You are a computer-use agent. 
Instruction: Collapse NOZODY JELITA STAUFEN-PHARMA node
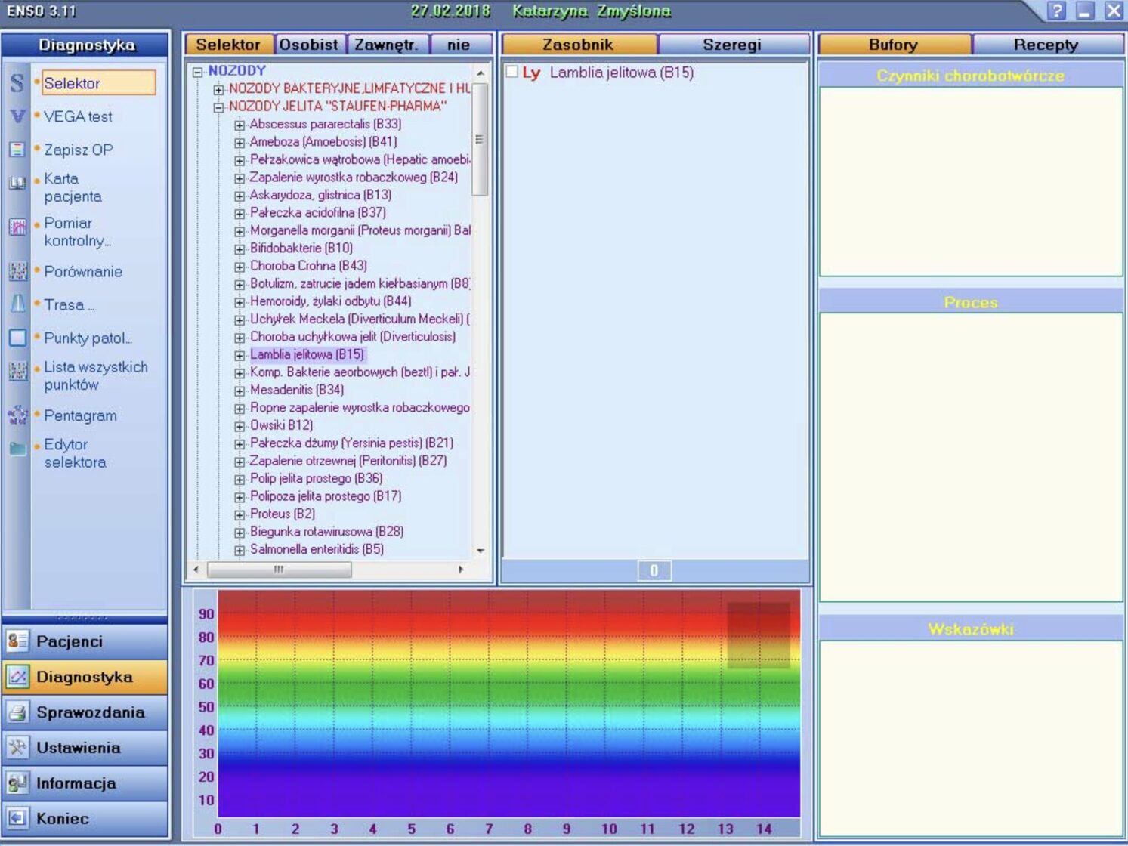coord(218,107)
